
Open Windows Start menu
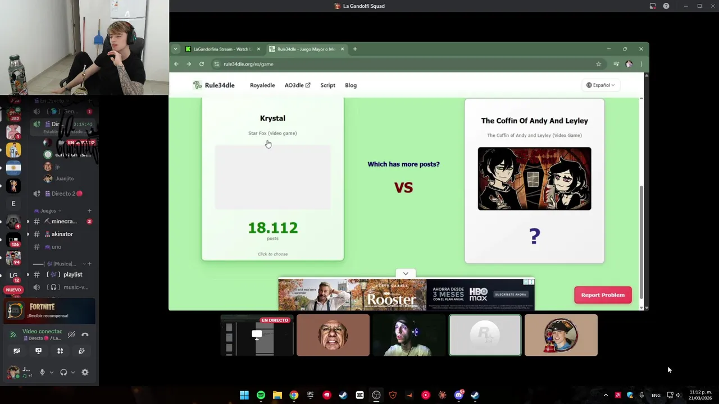click(244, 395)
